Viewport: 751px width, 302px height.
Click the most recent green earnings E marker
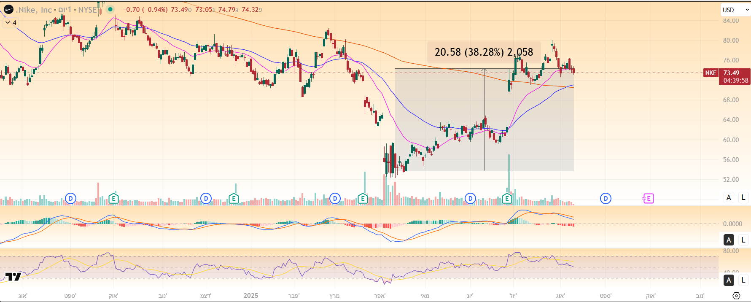click(x=507, y=198)
